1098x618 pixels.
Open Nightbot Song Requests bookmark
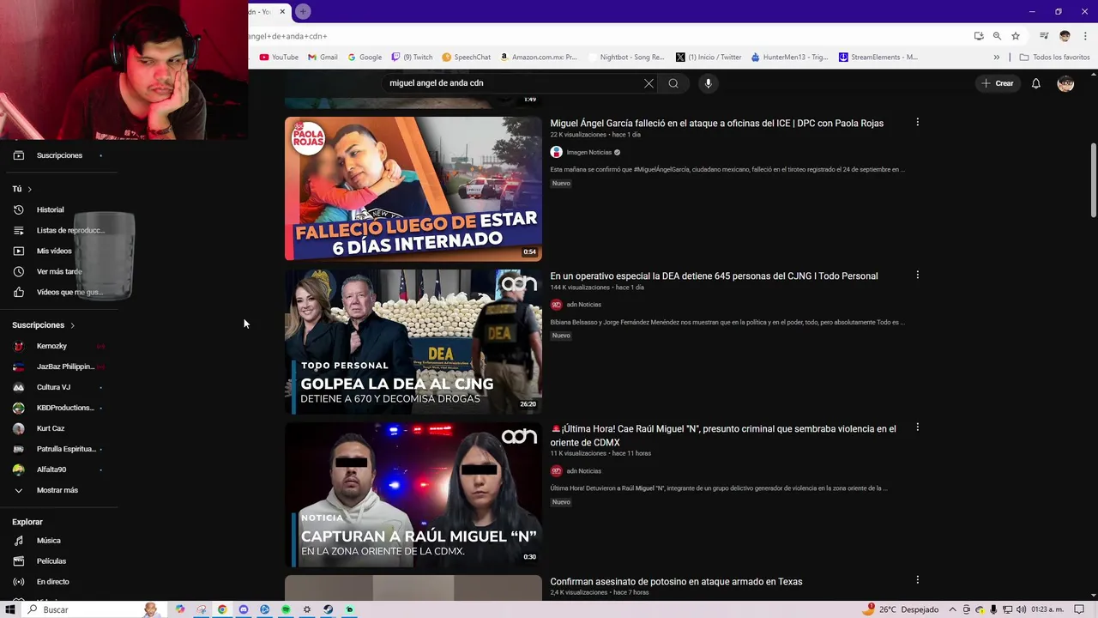626,58
